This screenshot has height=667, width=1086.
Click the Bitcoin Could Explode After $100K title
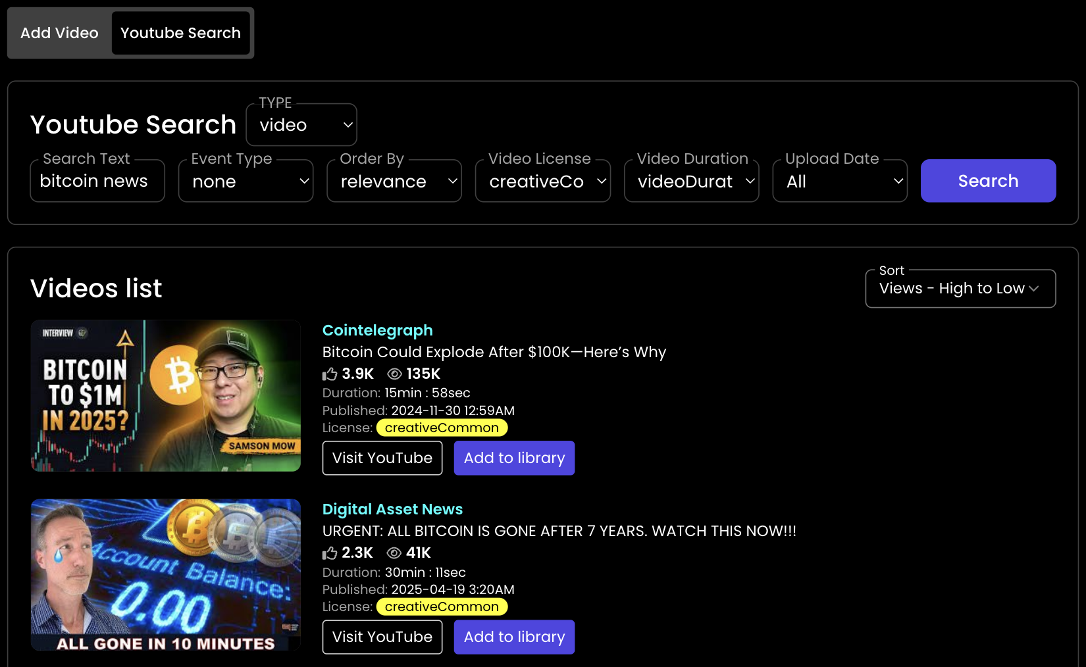point(494,352)
